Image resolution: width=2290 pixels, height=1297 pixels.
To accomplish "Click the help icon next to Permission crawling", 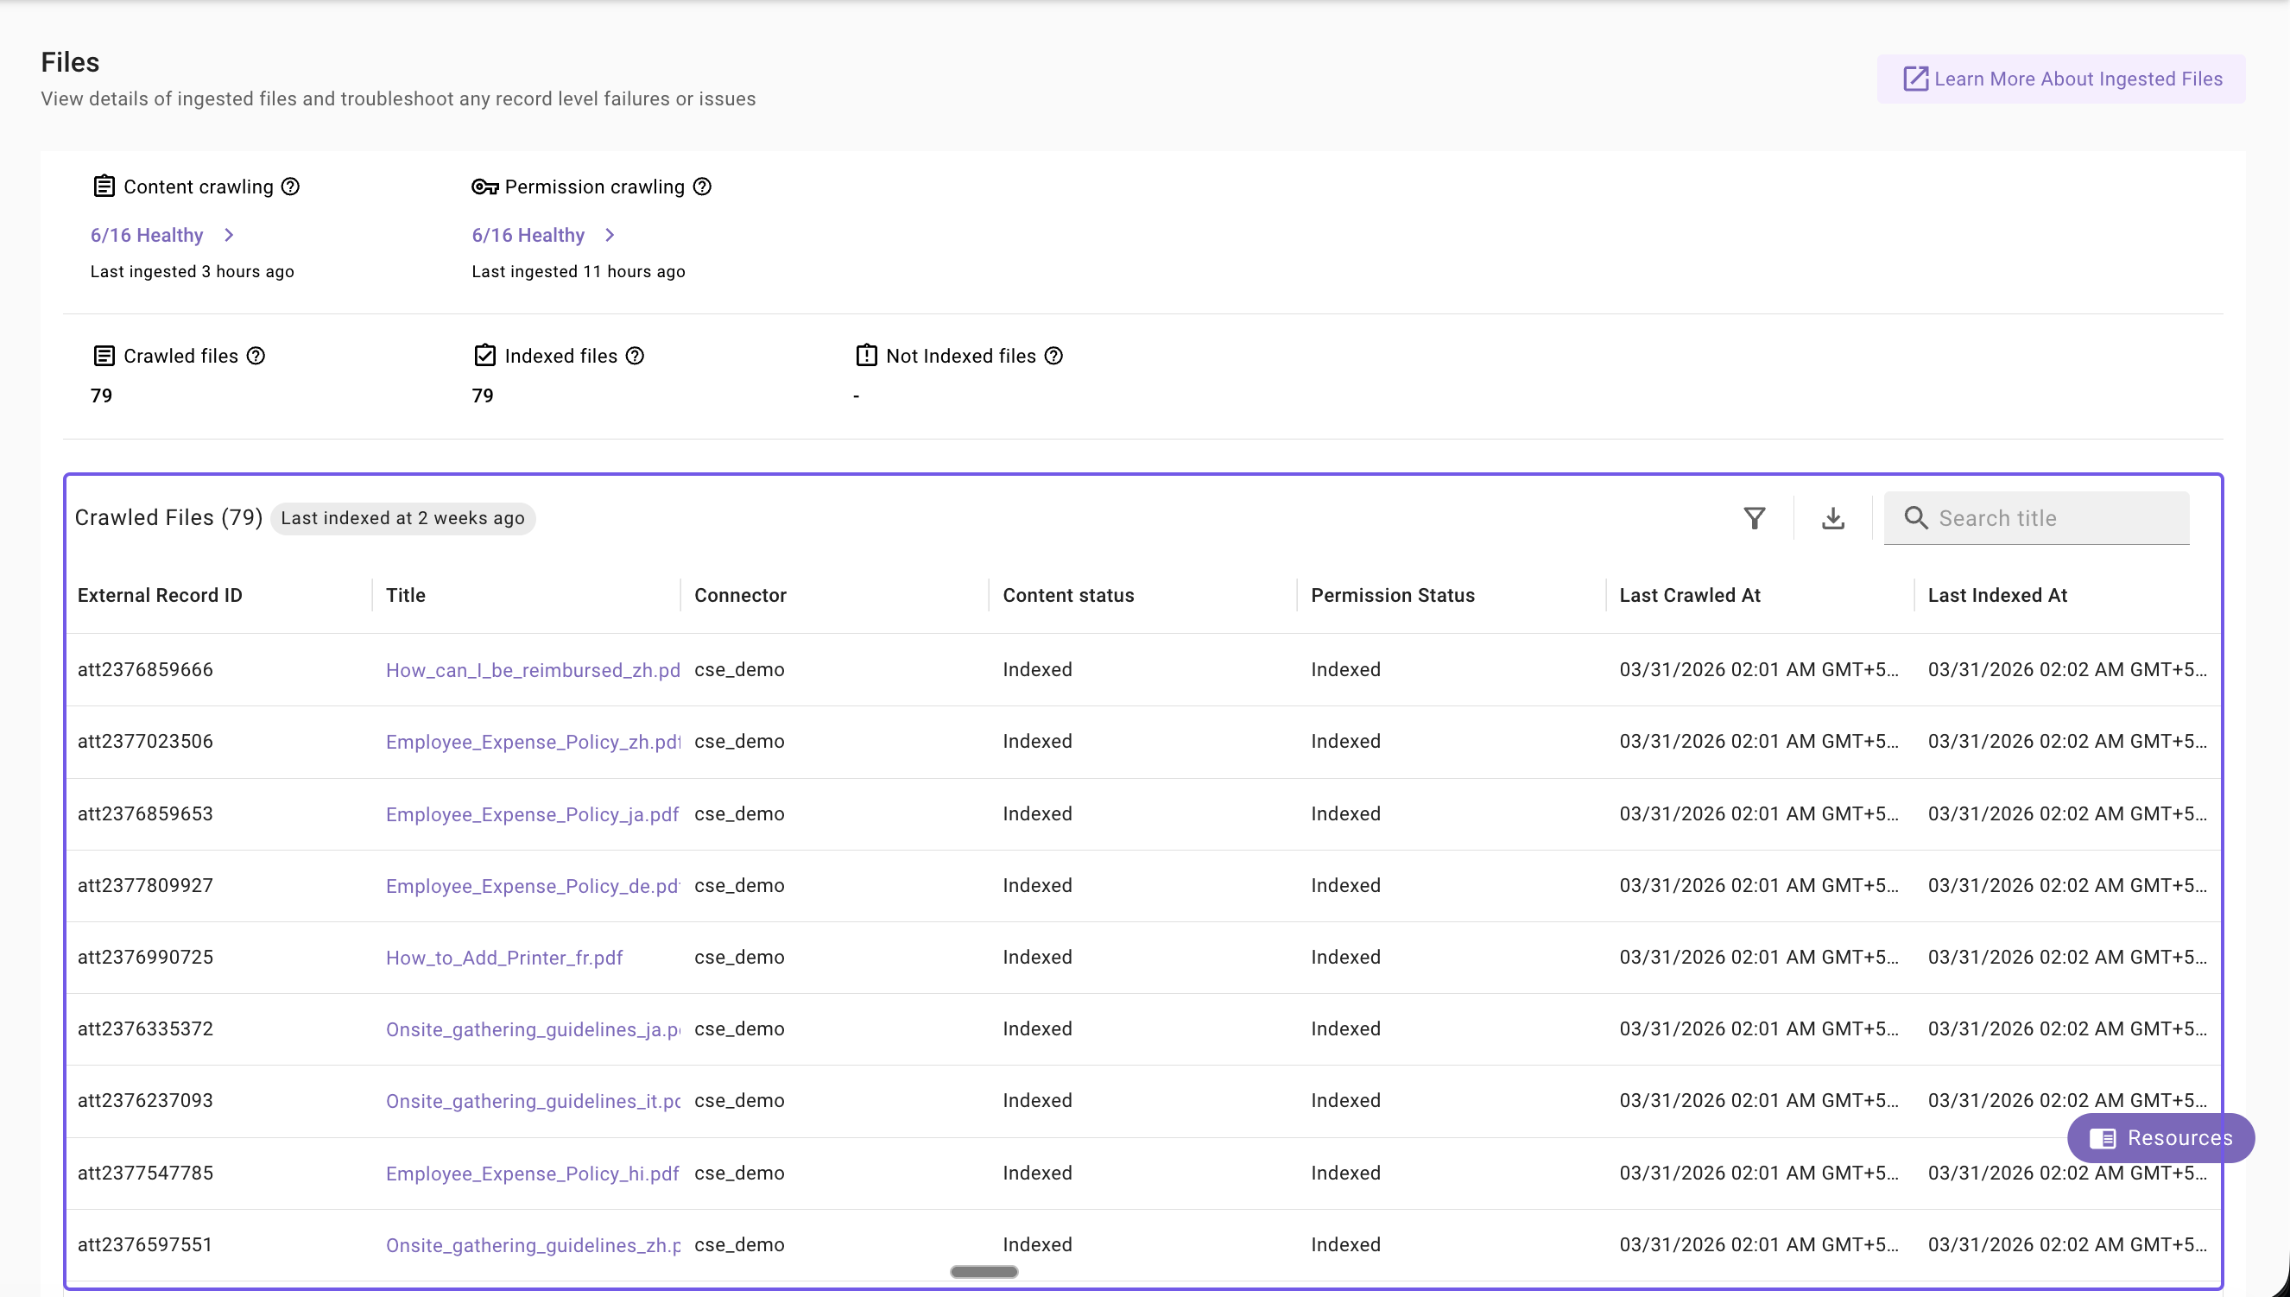I will pos(702,187).
